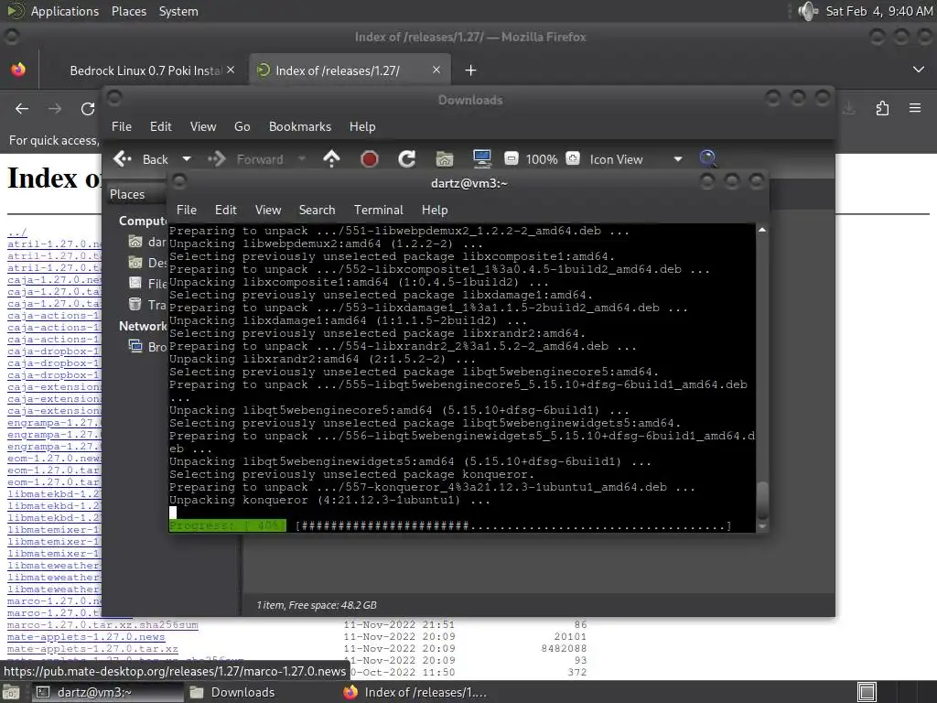
Task: Open Places menu in top panel
Action: click(x=128, y=11)
